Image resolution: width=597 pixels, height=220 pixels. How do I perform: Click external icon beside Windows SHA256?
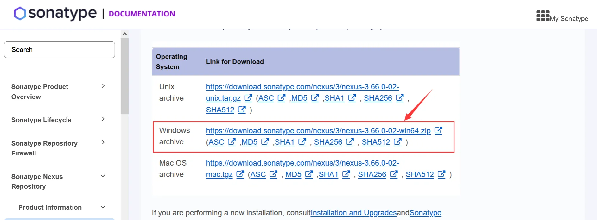click(350, 142)
